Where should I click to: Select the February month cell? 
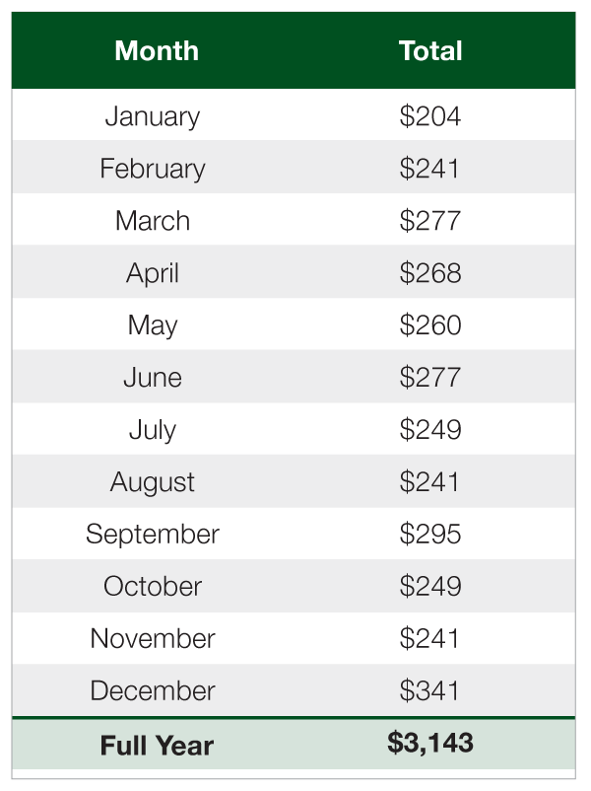[x=153, y=169]
